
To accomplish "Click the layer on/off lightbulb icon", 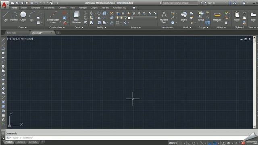I will 117,18.
